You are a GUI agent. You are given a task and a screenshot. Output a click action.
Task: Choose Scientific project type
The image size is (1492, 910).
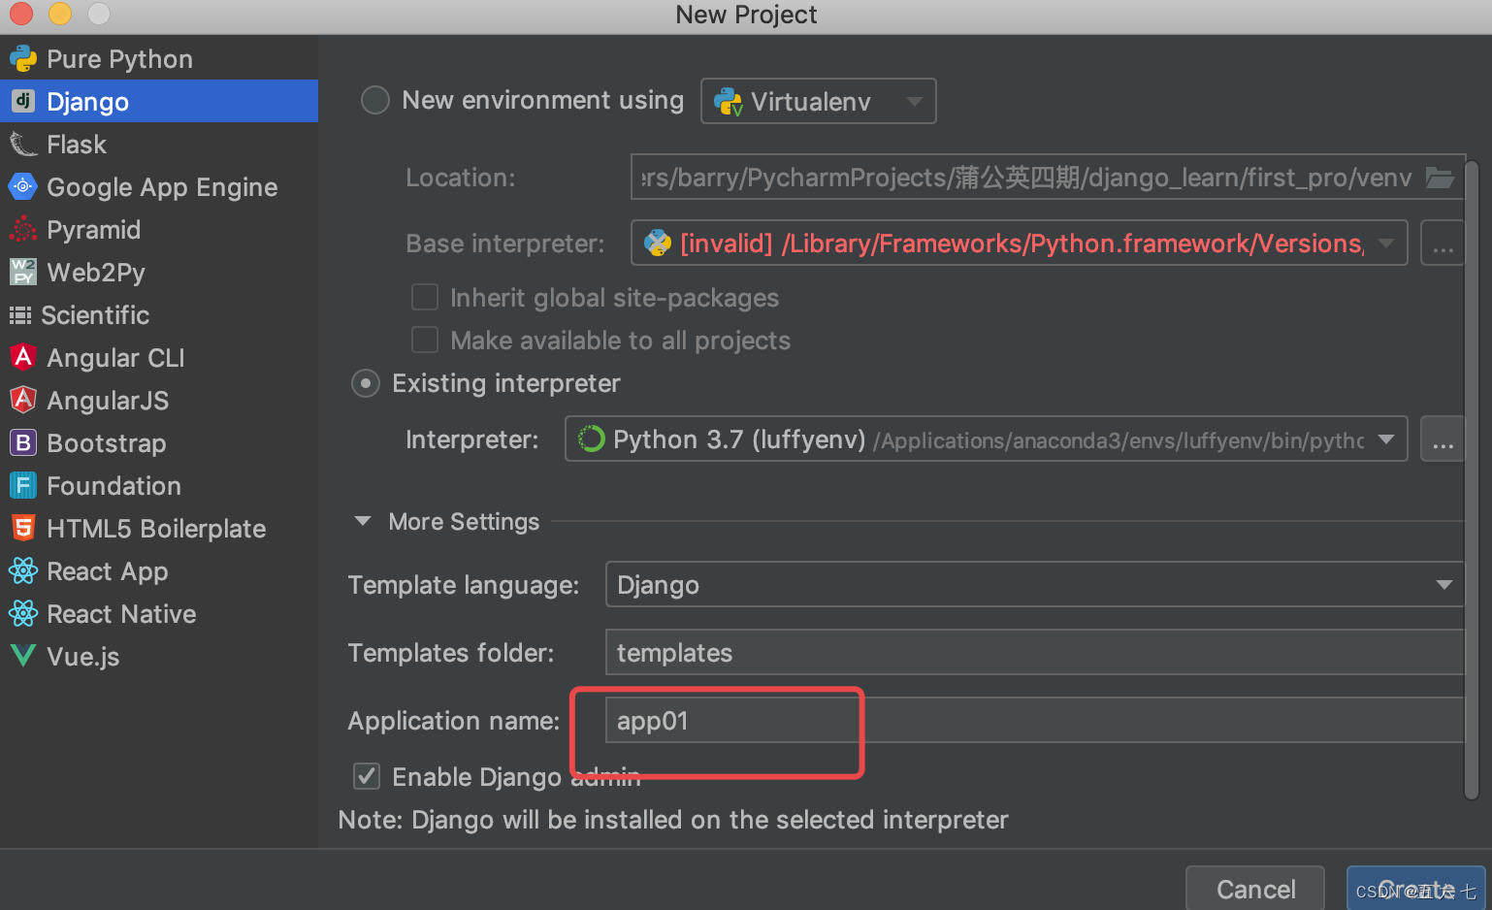(159, 314)
